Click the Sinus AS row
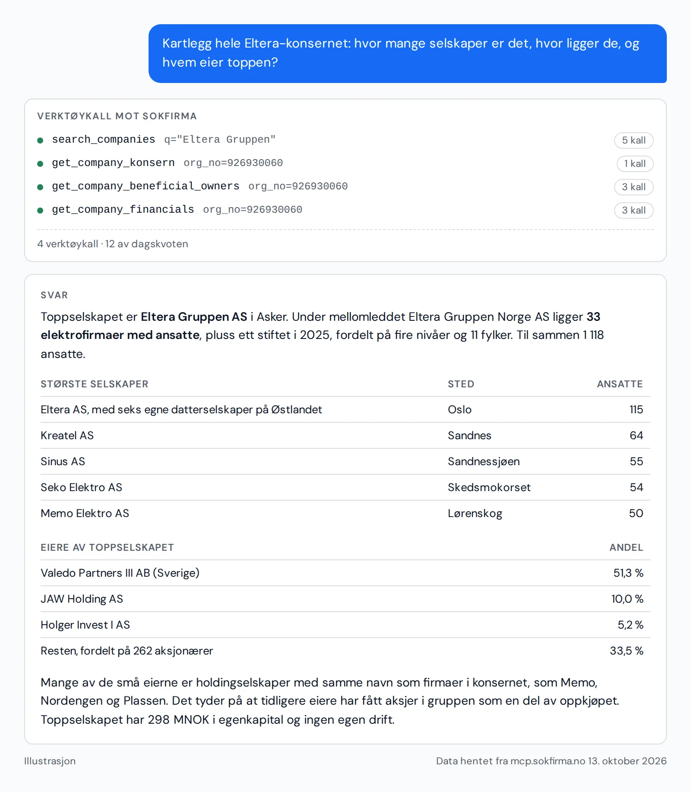Viewport: 691px width, 792px height. pyautogui.click(x=345, y=461)
